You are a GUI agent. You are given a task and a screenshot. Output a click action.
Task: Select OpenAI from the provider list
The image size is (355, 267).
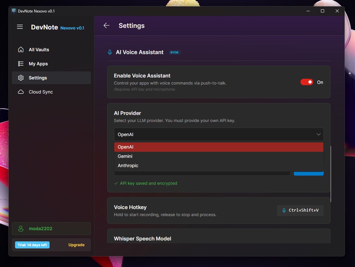point(219,147)
